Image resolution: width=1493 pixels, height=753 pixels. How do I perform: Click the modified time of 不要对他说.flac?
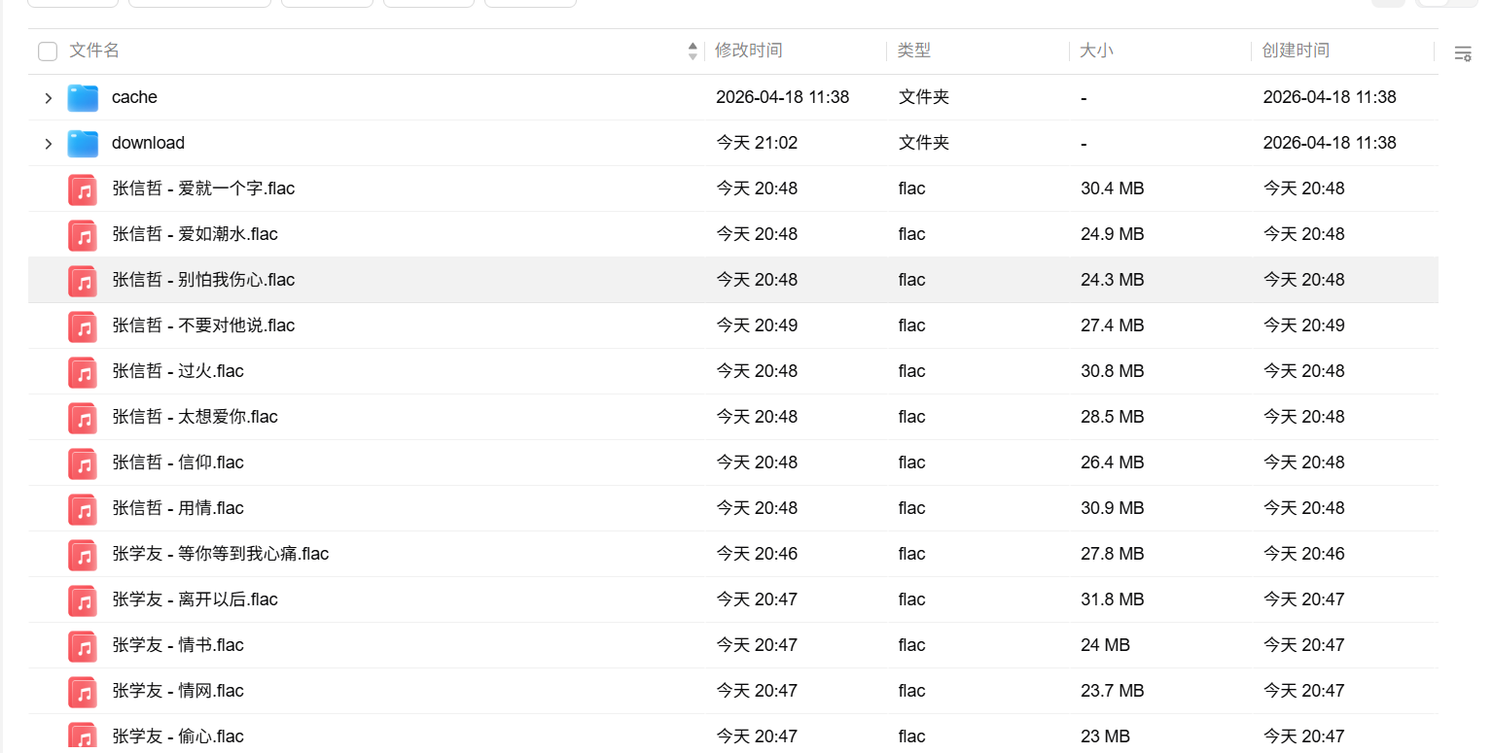click(x=757, y=325)
